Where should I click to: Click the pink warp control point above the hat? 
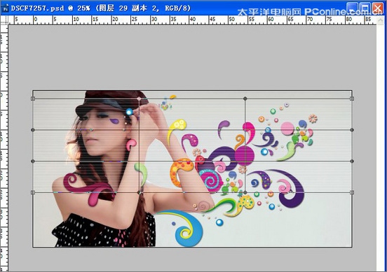140,99
